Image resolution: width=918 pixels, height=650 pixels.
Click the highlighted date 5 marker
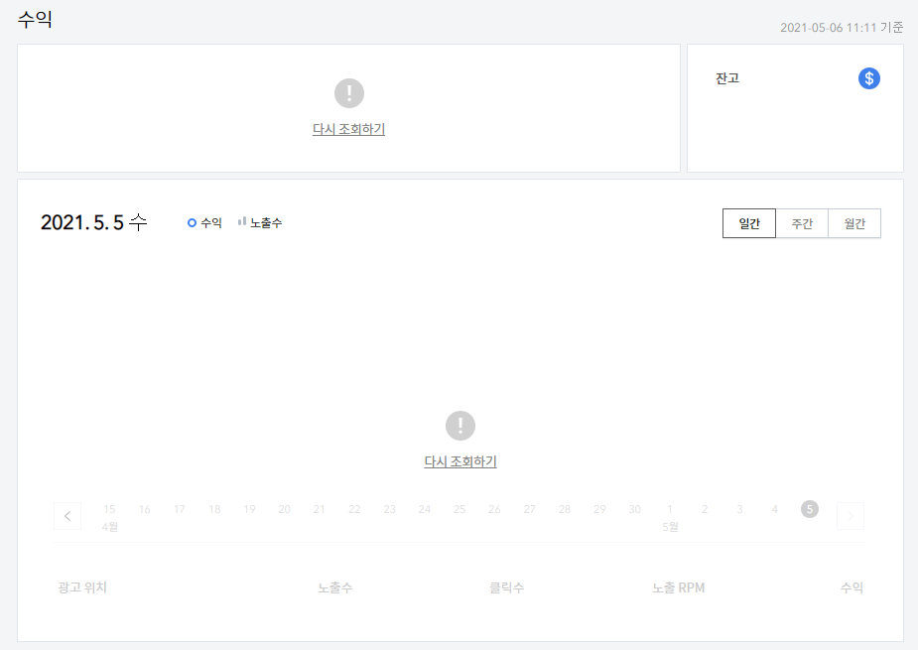pos(810,509)
